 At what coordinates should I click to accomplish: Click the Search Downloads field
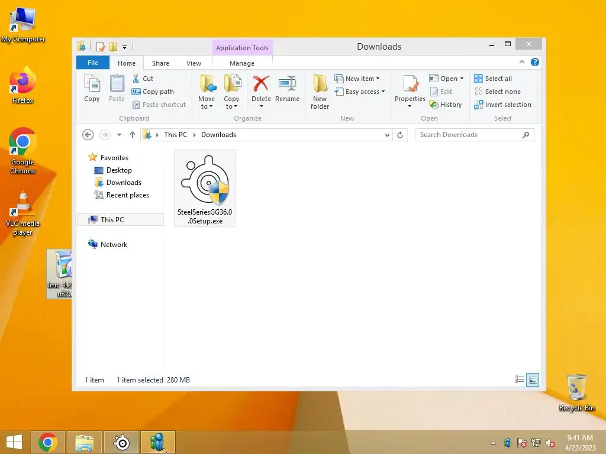[474, 135]
